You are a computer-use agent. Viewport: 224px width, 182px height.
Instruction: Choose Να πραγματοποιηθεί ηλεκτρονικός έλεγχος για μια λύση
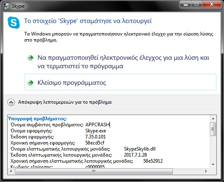pyautogui.click(x=123, y=62)
